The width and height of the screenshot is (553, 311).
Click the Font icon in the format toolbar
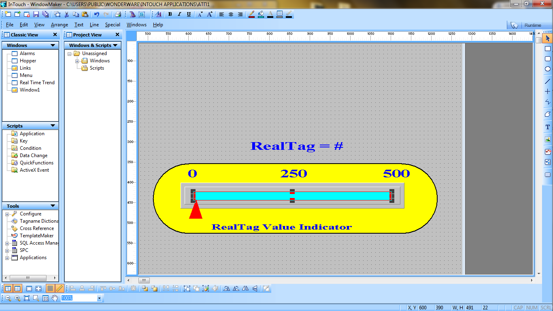[x=158, y=14]
